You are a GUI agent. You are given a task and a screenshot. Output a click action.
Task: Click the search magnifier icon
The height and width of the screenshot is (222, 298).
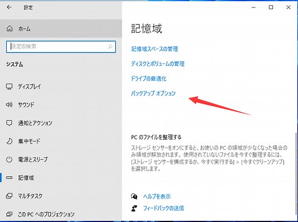(x=110, y=46)
